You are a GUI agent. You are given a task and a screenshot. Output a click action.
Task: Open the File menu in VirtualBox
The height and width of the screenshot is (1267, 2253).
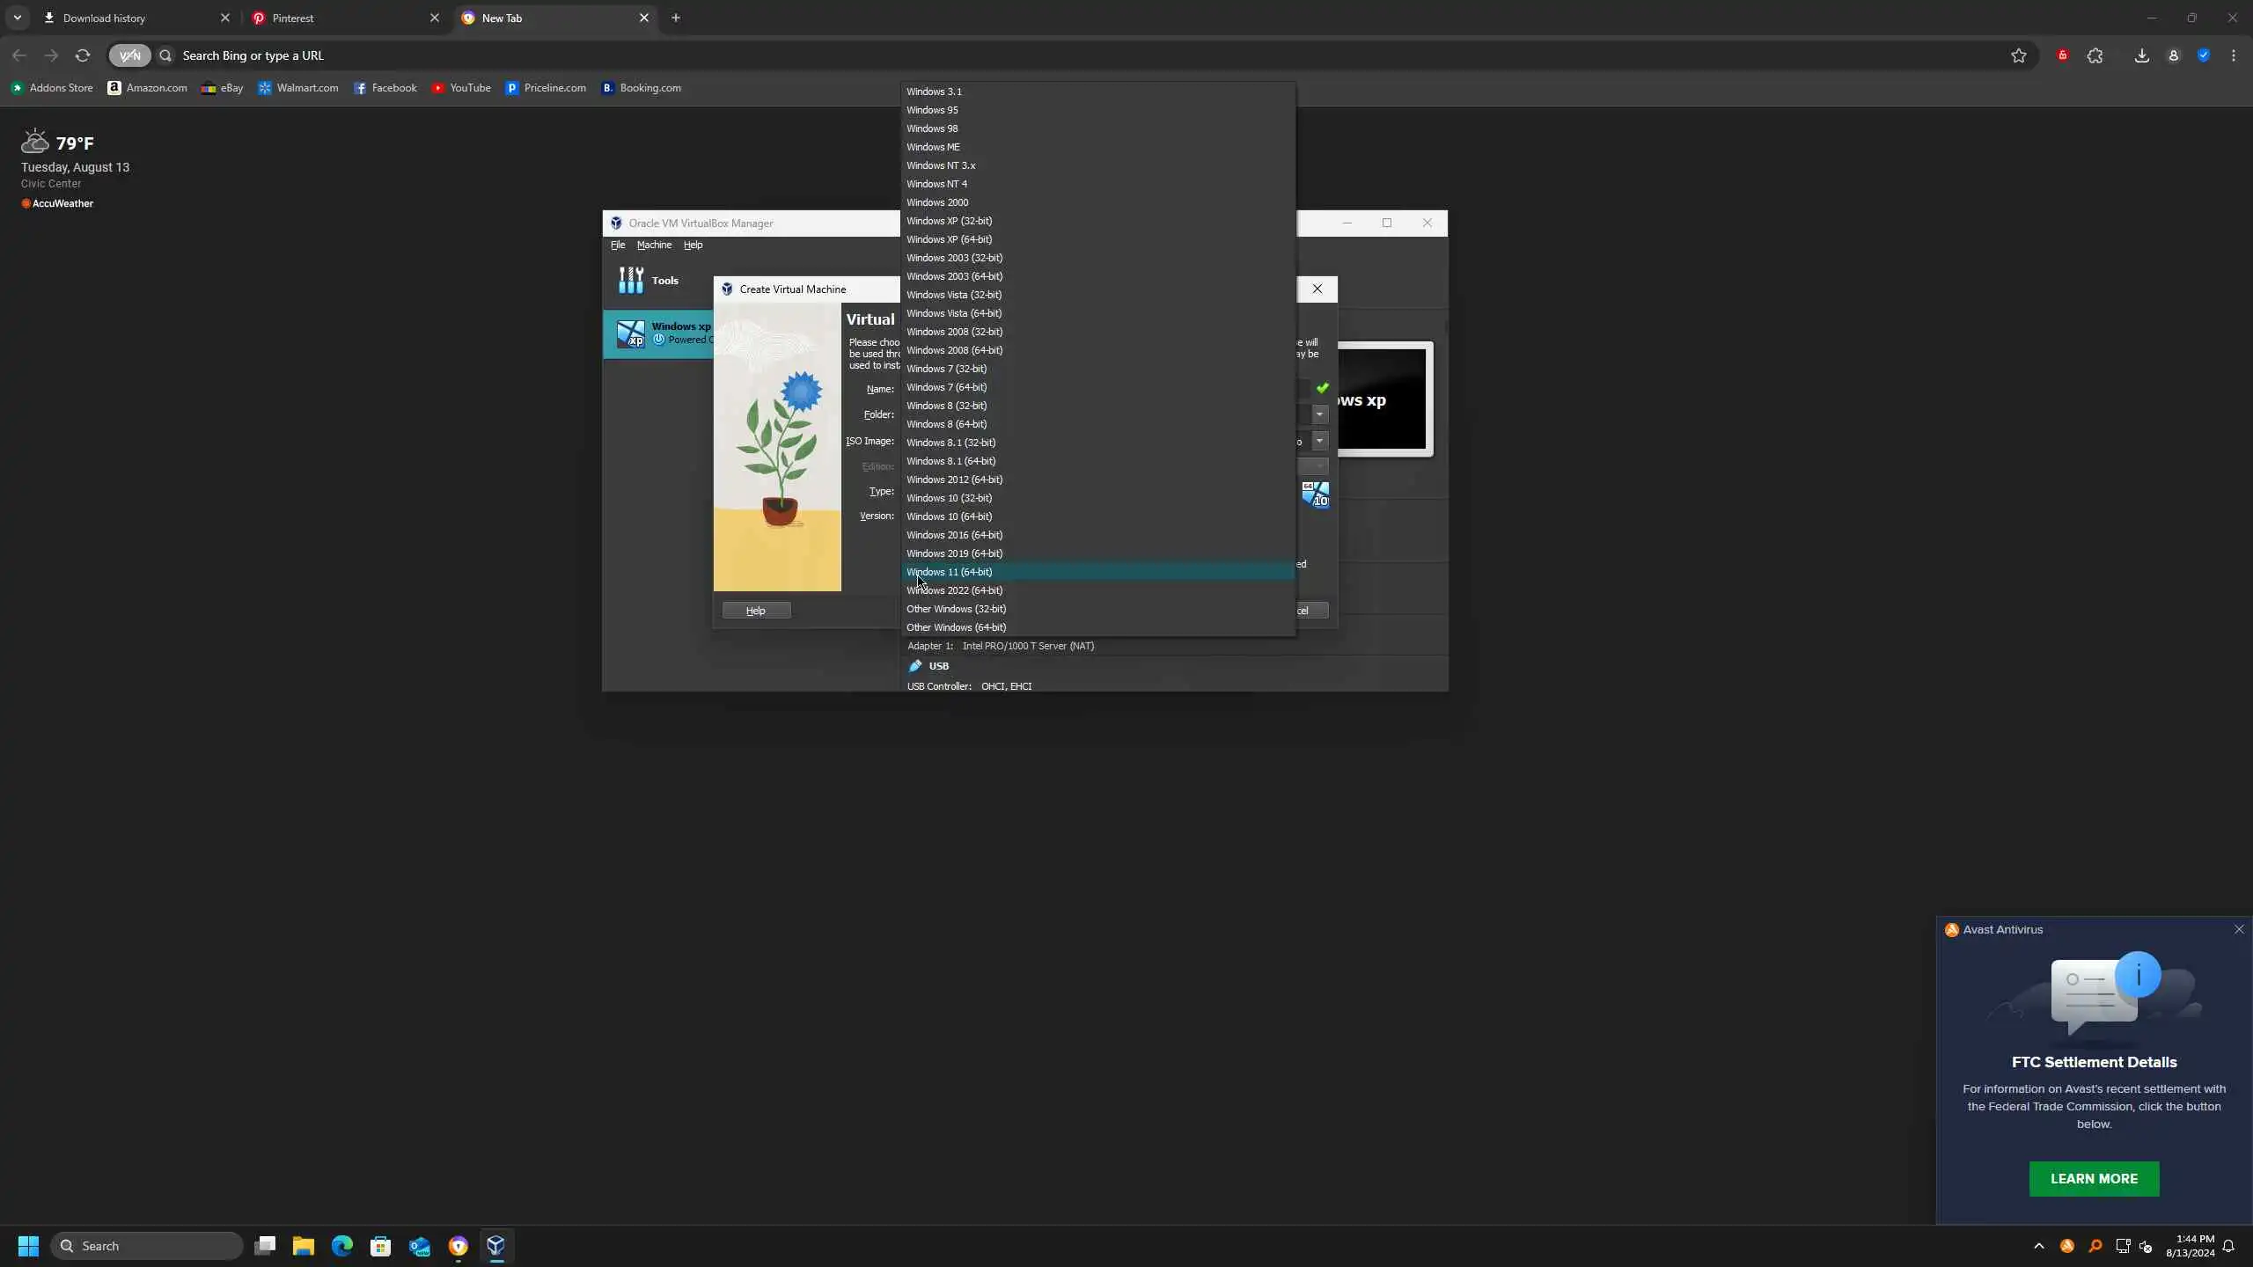click(x=618, y=245)
